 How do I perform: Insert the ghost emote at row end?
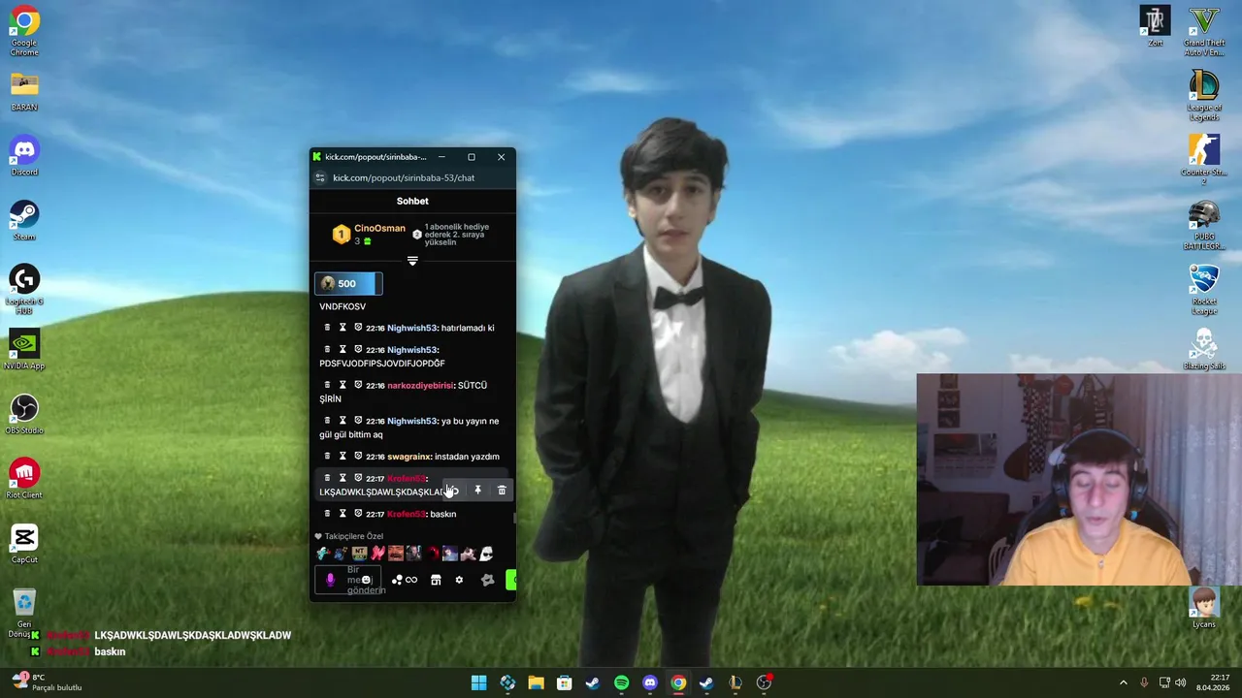coord(486,554)
